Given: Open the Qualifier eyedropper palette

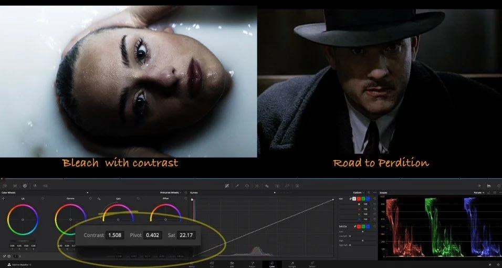Looking at the screenshot, I should tap(237, 185).
